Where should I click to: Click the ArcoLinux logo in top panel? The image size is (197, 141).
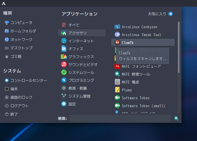tap(4, 3)
